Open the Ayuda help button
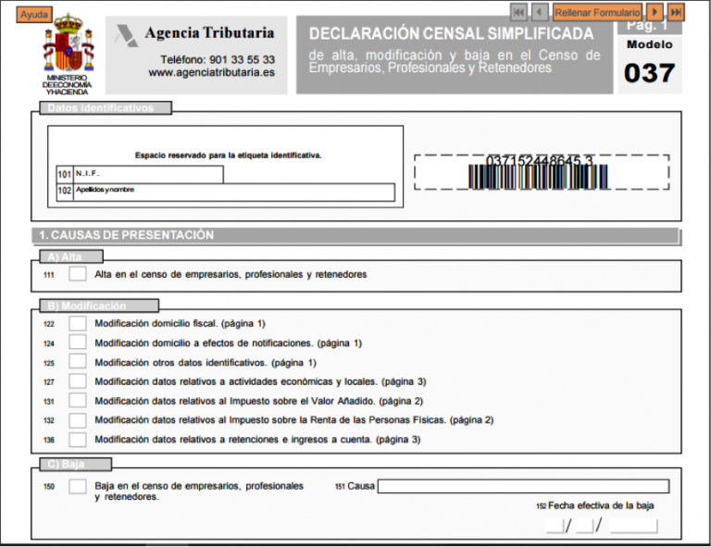Viewport: 711px width, 547px height. (x=35, y=15)
